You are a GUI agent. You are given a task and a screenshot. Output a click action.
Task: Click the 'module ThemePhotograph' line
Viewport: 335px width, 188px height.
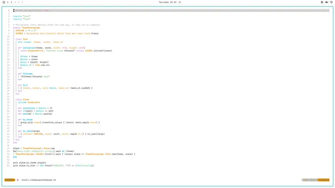coord(27,28)
